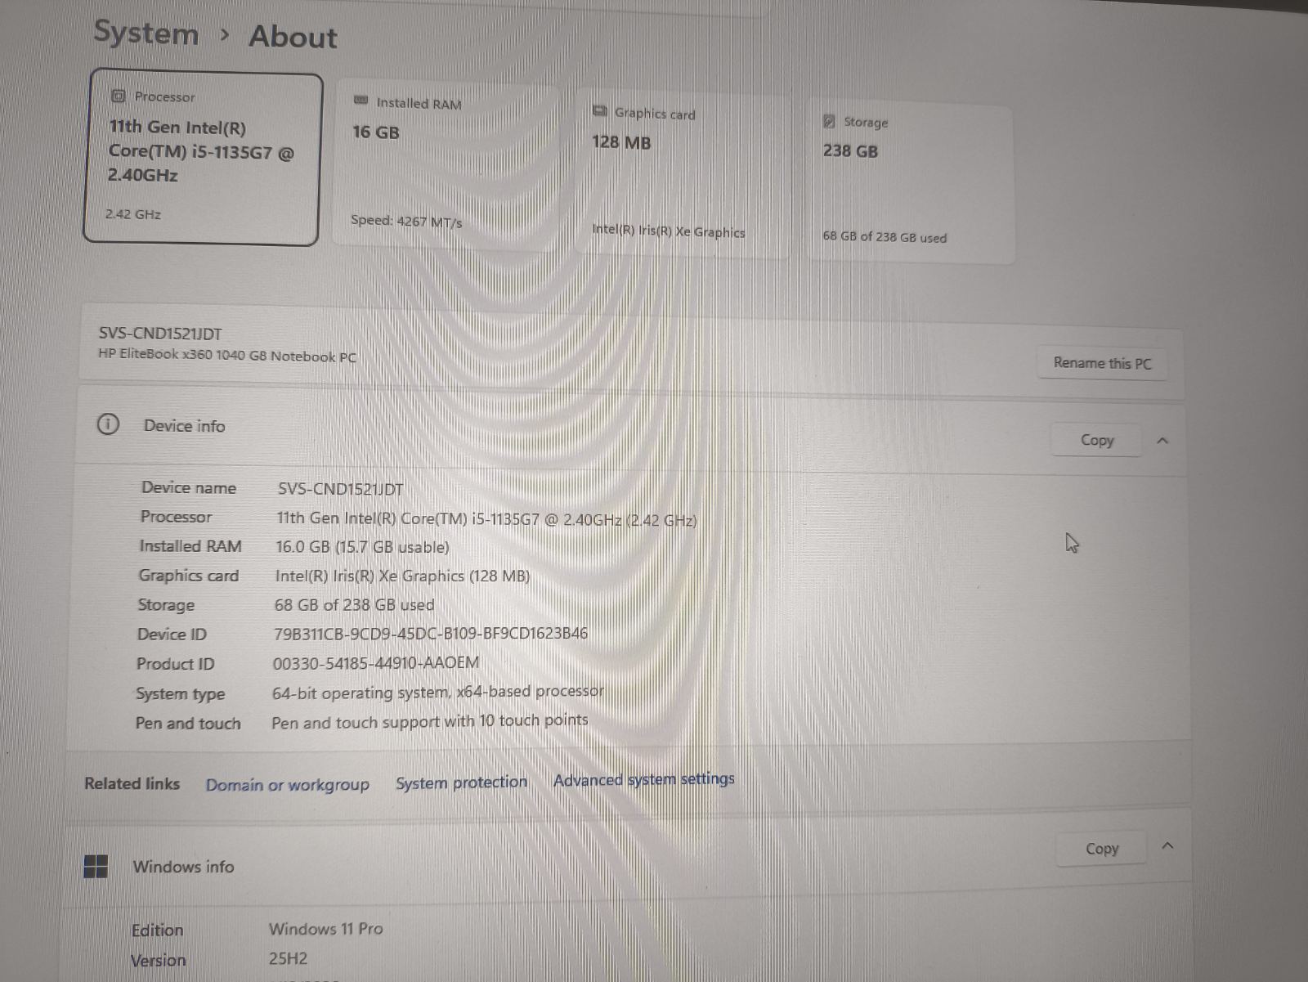
Task: Select 'Pen and touch support with 10 touch points'
Action: tap(430, 721)
